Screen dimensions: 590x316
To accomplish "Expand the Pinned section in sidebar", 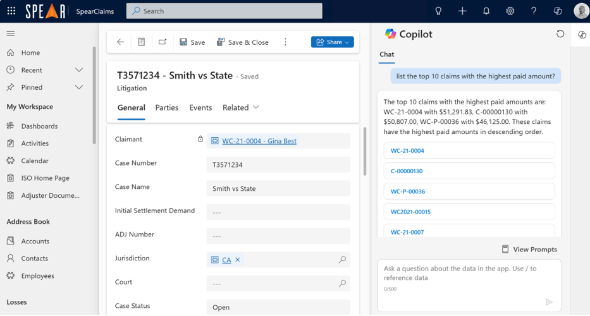I will (x=79, y=87).
